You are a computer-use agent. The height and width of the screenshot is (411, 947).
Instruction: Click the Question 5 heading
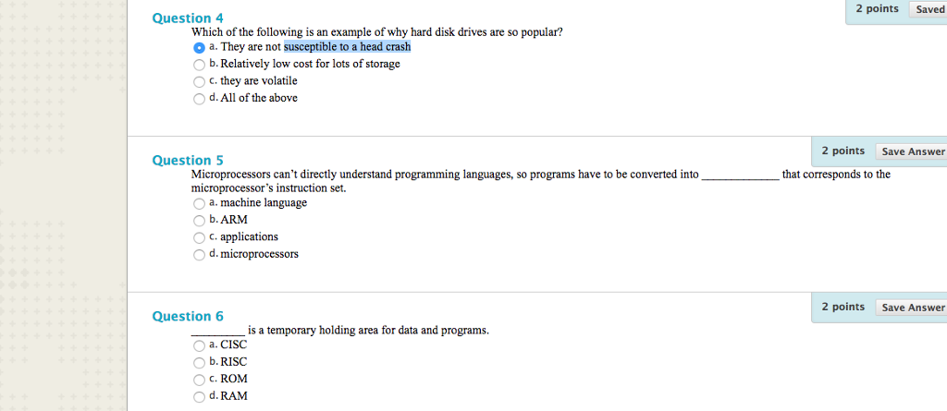(188, 161)
